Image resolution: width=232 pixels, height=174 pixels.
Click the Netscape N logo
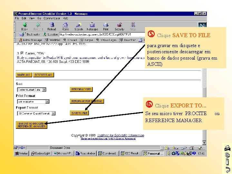coord(202,25)
